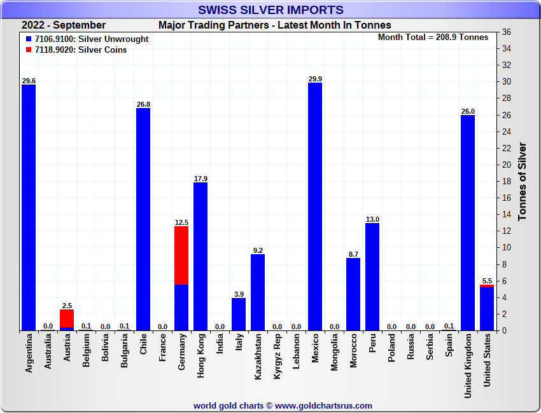Click the 'India' axis label

pyautogui.click(x=220, y=344)
